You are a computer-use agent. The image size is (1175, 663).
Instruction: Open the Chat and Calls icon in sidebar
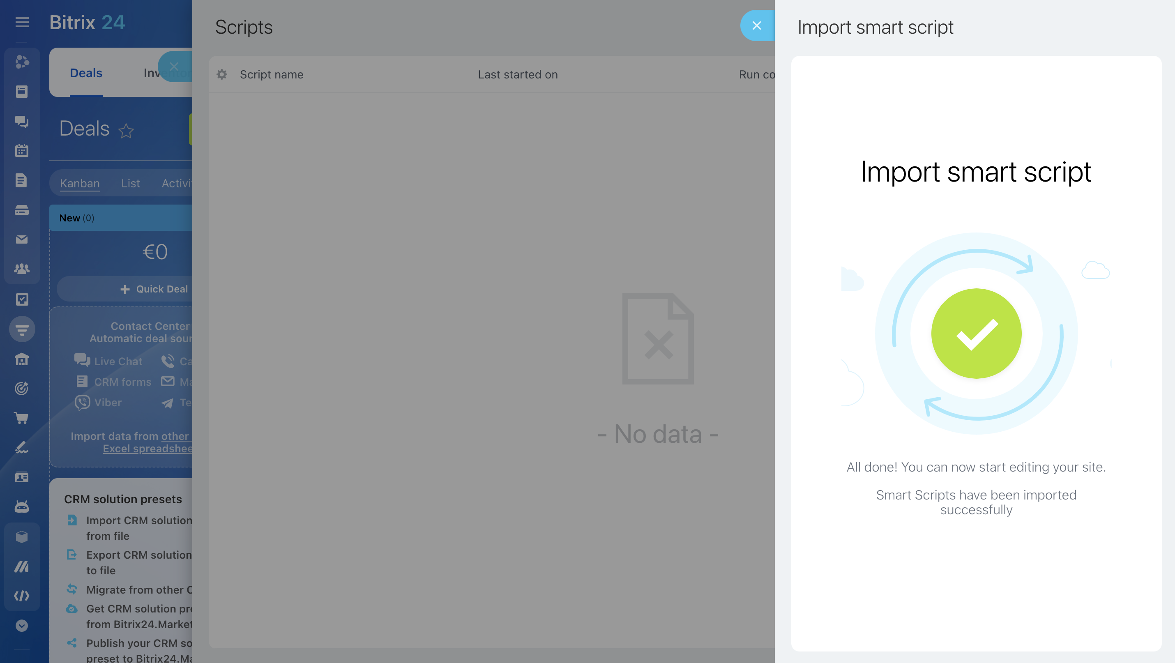22,122
